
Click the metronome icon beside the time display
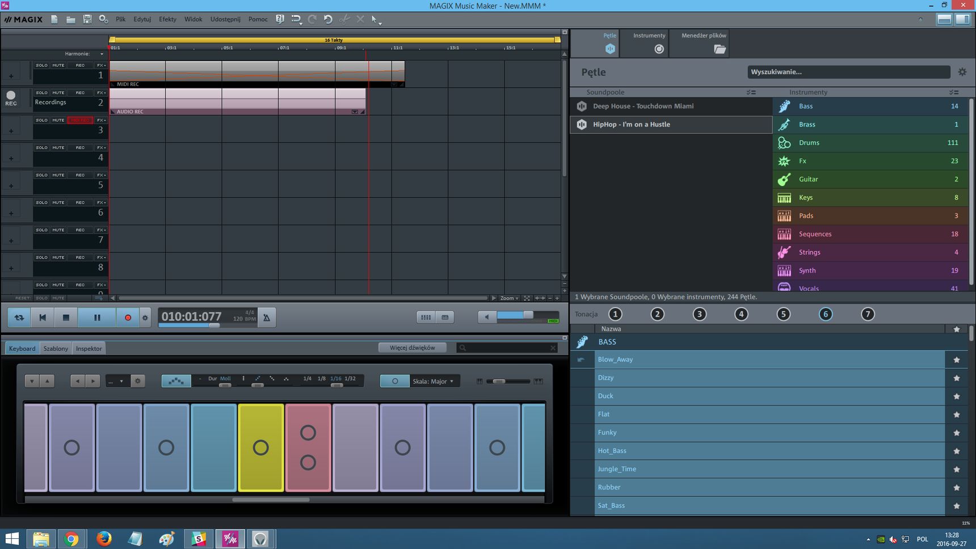266,318
